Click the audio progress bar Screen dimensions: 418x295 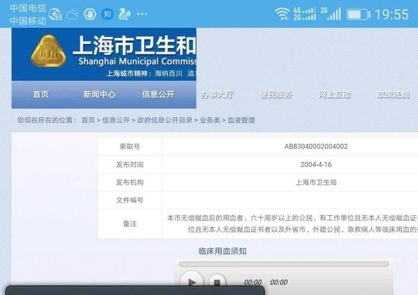284,264
